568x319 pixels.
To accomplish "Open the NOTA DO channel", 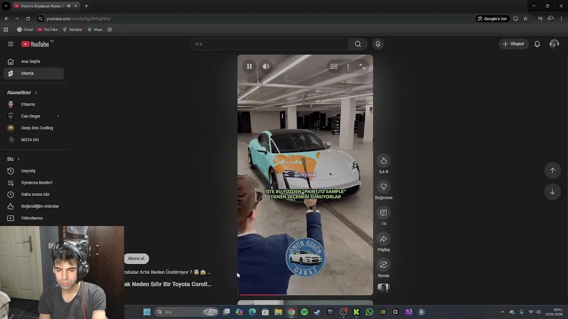I will (34, 140).
